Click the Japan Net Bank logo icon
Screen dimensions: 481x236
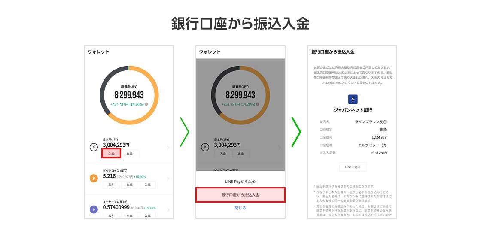353,99
